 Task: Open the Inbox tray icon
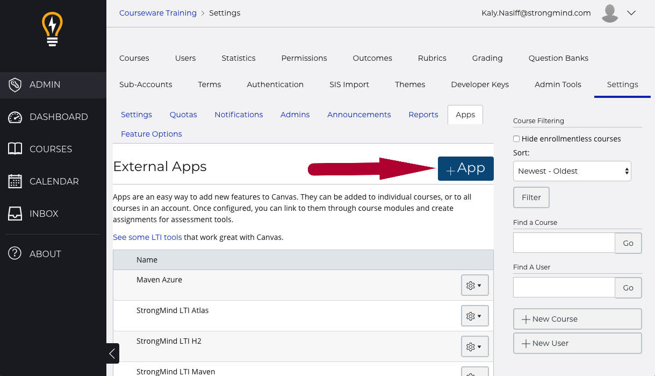15,214
